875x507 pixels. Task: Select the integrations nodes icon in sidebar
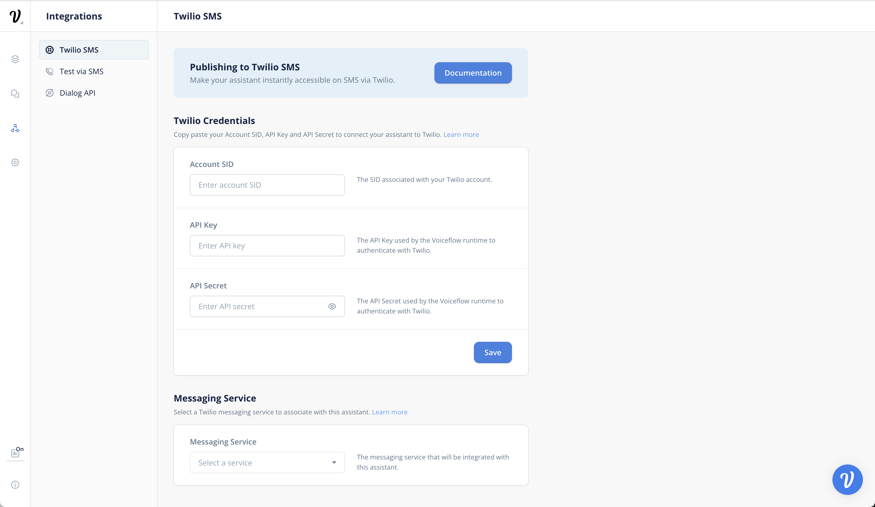[15, 129]
